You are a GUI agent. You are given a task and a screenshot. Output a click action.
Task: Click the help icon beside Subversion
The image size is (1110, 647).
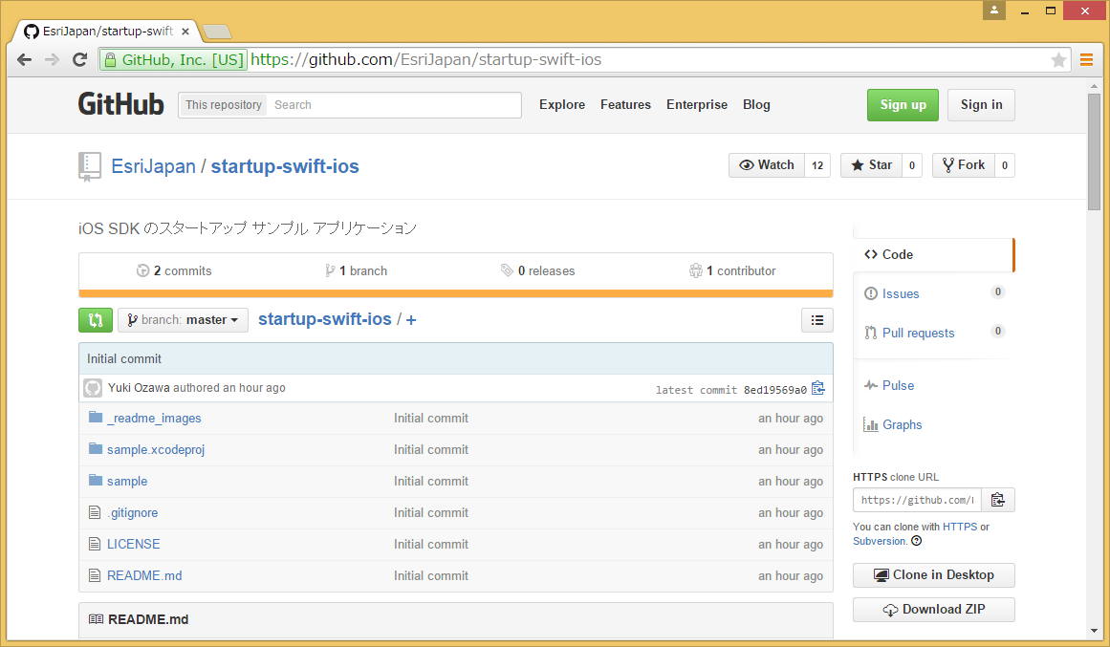click(x=917, y=541)
